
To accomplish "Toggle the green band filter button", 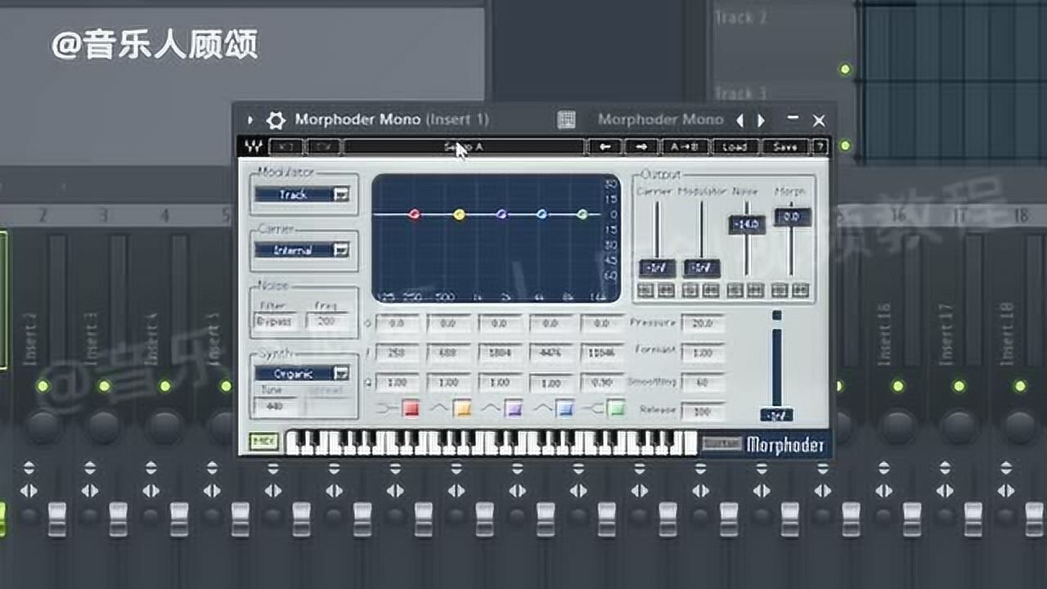I will tap(616, 408).
